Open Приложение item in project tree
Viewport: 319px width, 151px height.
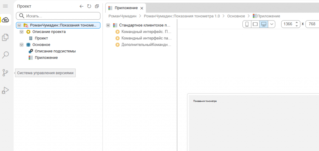pyautogui.click(x=46, y=58)
